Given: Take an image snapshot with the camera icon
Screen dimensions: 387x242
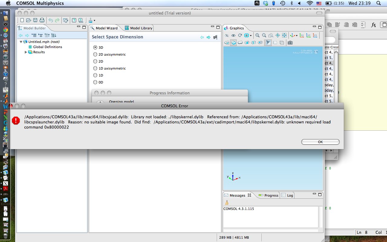Looking at the screenshot, I should 290,43.
